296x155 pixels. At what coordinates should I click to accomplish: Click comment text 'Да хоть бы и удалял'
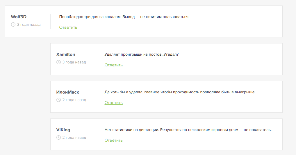point(180,92)
